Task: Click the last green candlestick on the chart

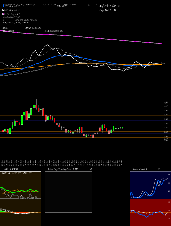Action: [x=122, y=128]
